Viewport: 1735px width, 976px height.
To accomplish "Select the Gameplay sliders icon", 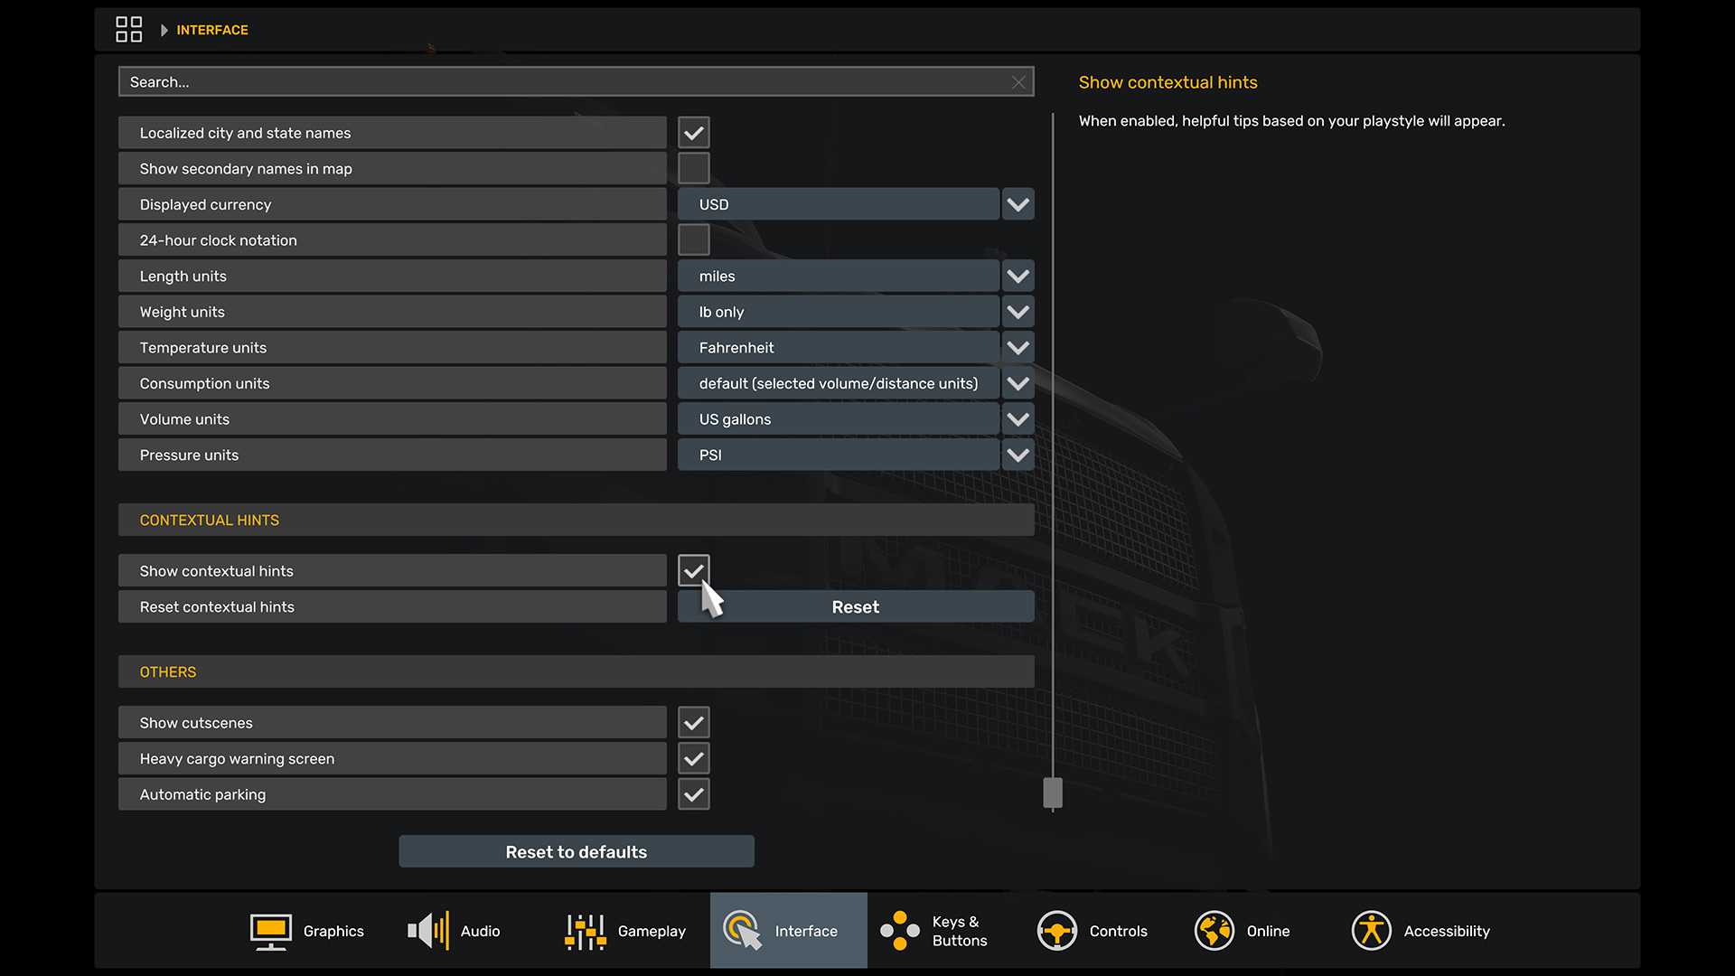I will click(585, 931).
